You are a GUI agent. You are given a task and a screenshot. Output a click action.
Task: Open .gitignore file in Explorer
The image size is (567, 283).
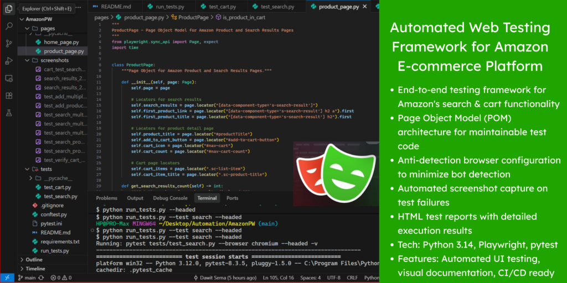pos(52,206)
